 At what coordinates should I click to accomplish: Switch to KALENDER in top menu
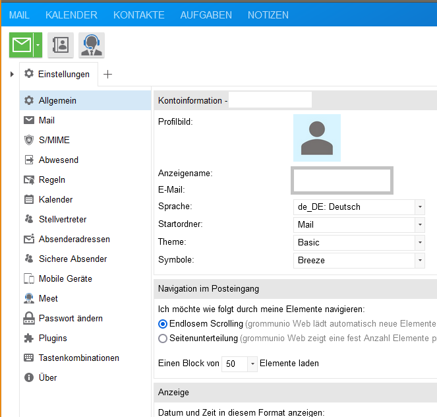point(71,15)
